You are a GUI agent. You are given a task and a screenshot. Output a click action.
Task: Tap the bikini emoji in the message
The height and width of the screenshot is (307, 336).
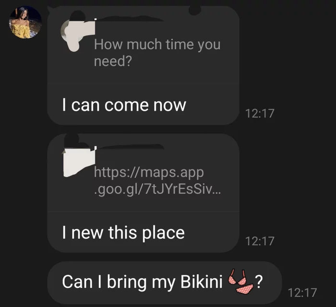tap(240, 282)
